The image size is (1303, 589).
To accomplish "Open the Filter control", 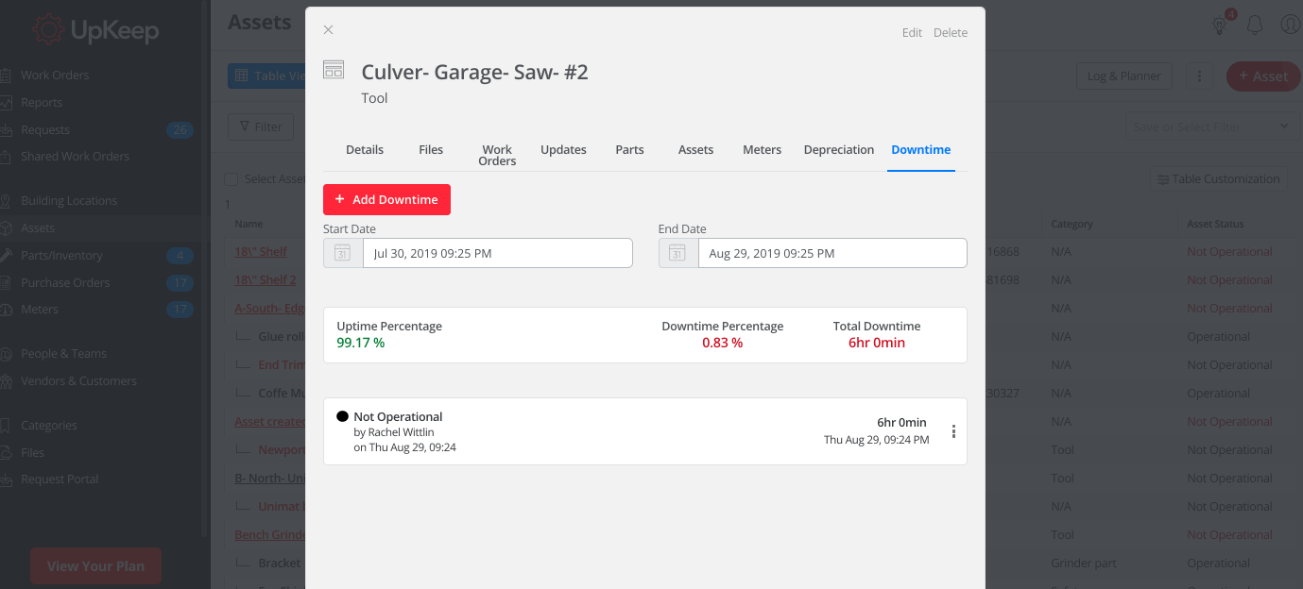I will click(x=261, y=126).
